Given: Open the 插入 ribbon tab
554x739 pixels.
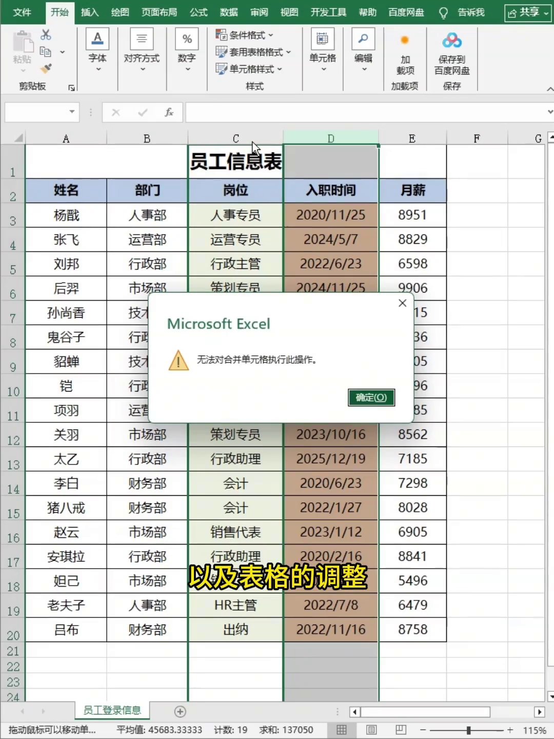Looking at the screenshot, I should pos(90,12).
